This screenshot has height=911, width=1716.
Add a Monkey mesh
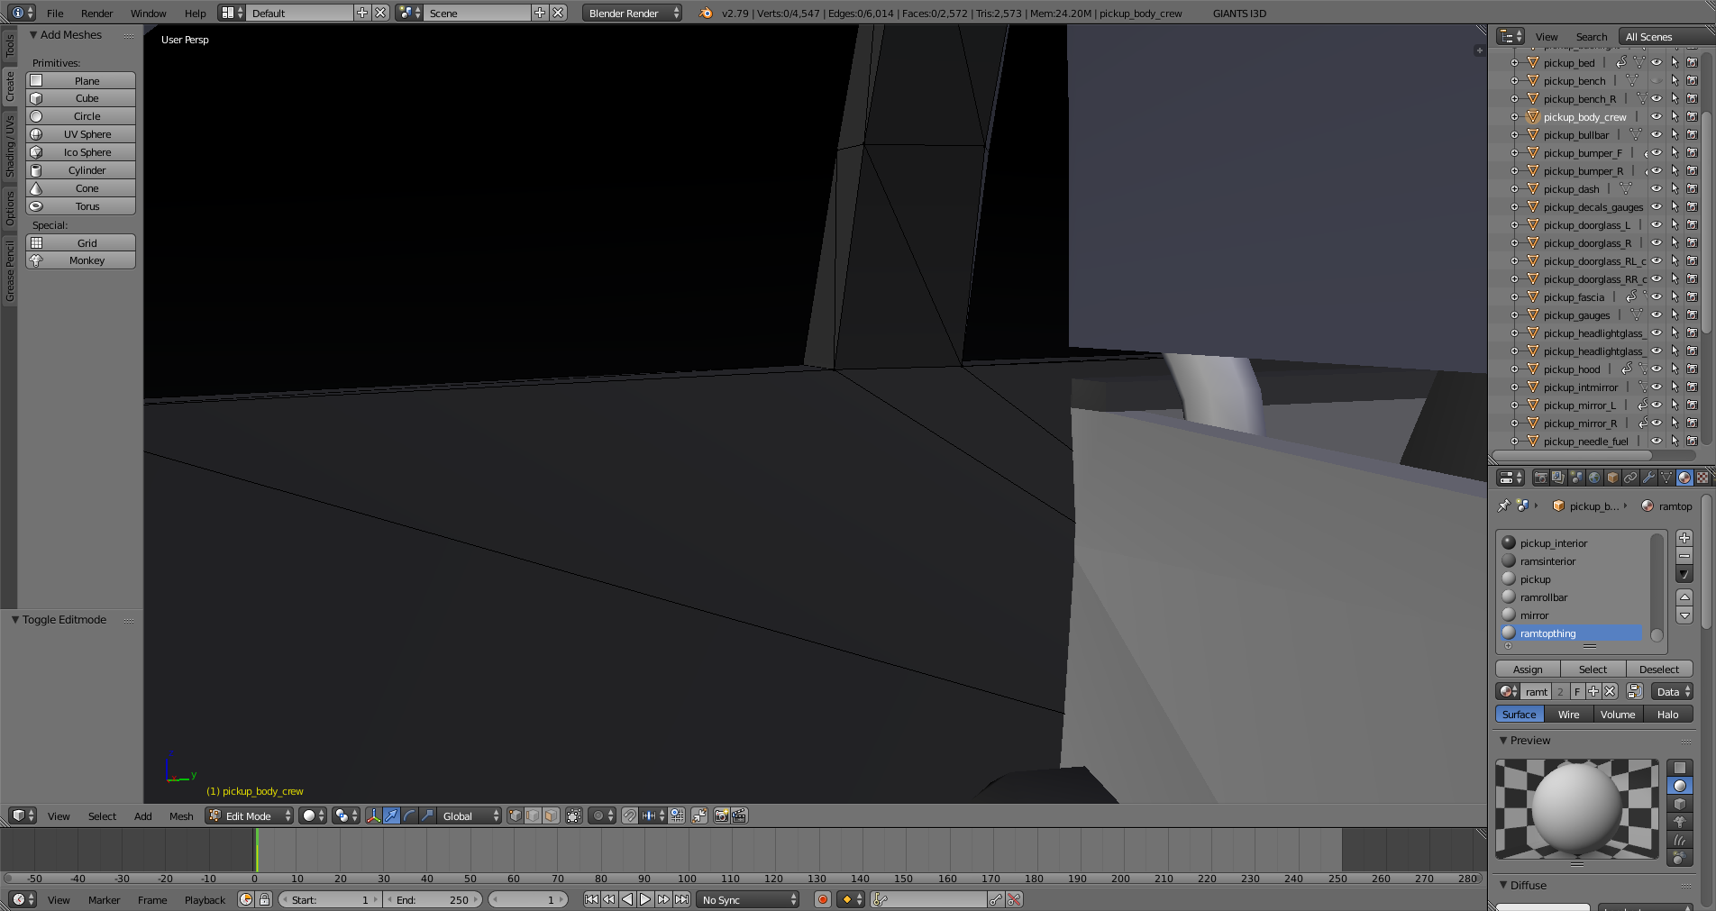pos(80,260)
